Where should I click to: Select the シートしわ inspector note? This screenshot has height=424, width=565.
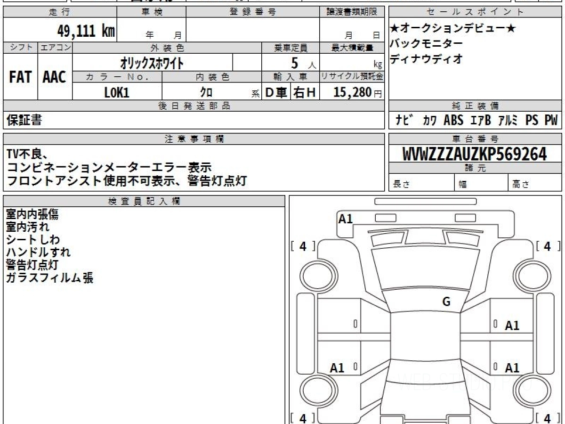(33, 240)
